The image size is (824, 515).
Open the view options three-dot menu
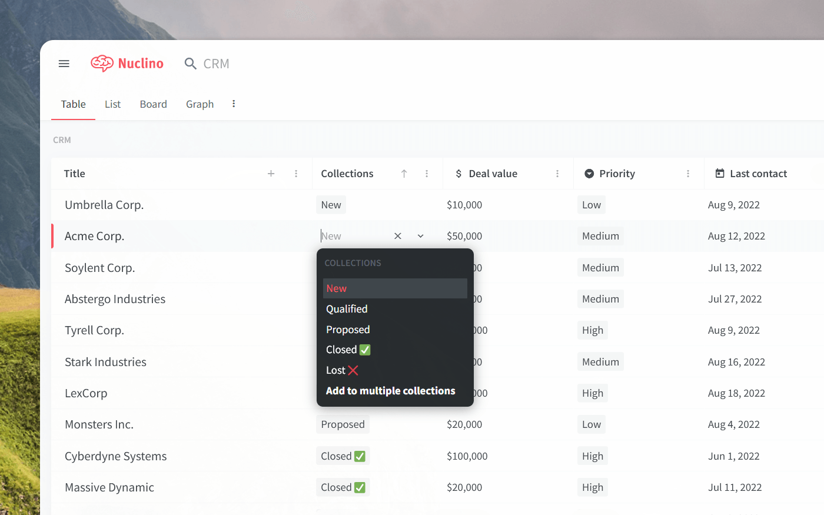[x=234, y=104]
